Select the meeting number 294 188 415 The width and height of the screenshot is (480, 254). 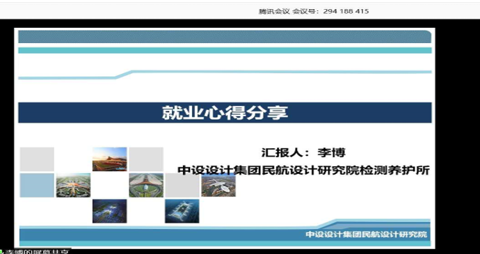coord(346,11)
